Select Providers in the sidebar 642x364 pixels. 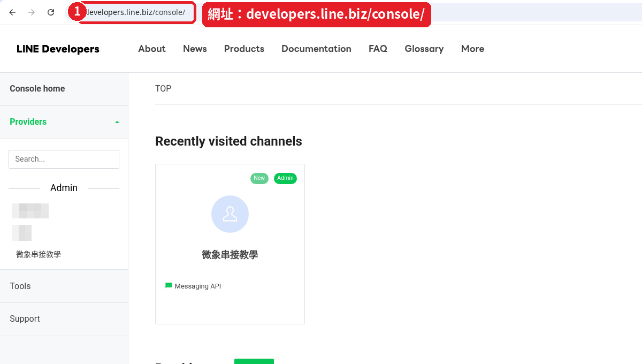pyautogui.click(x=28, y=122)
